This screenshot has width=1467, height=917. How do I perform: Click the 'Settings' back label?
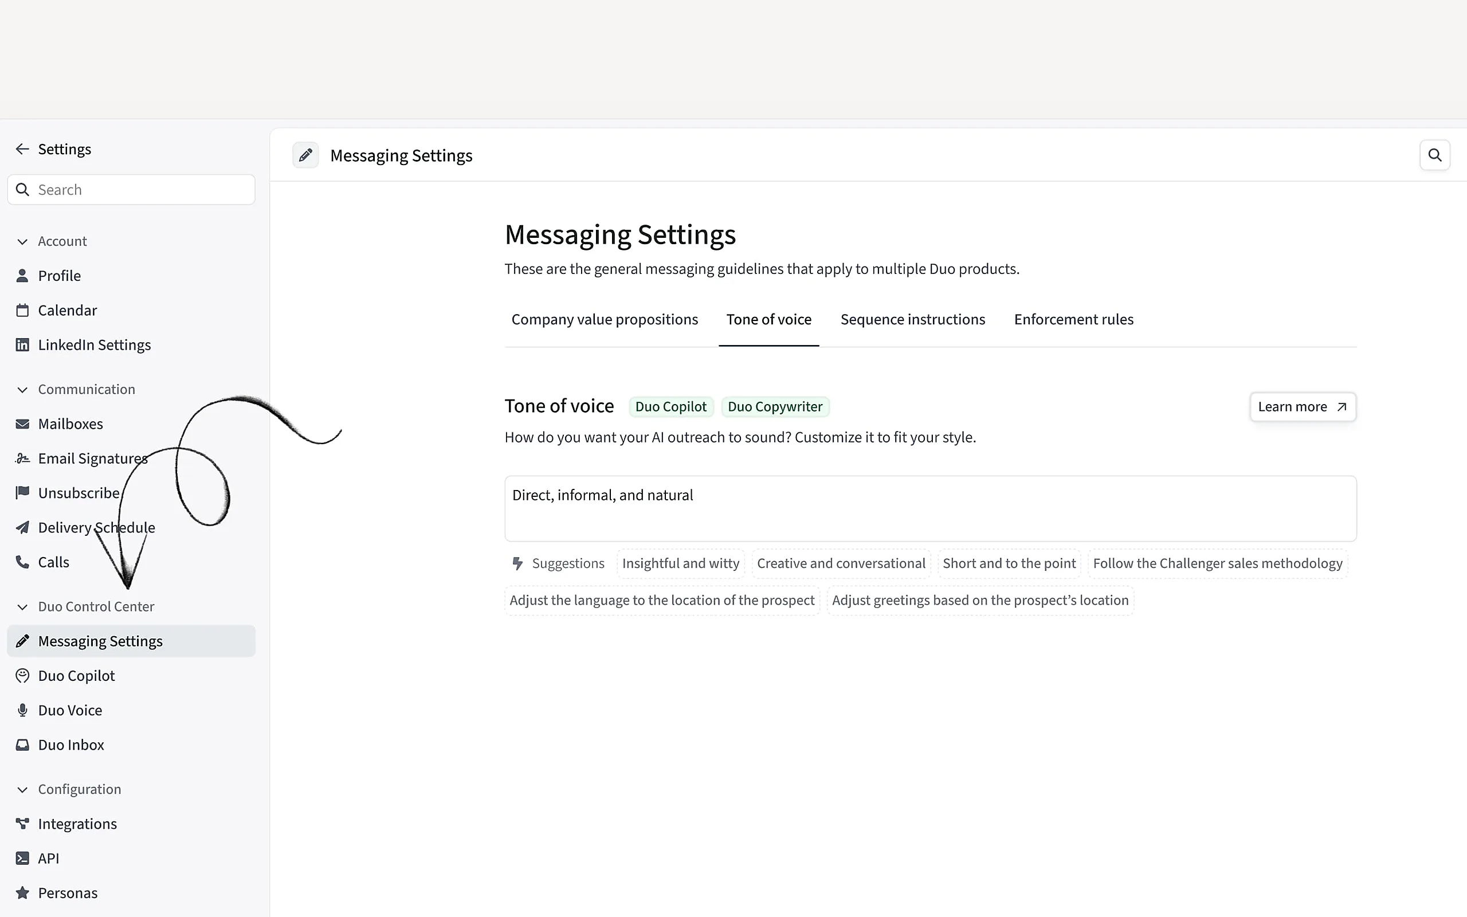click(x=64, y=149)
